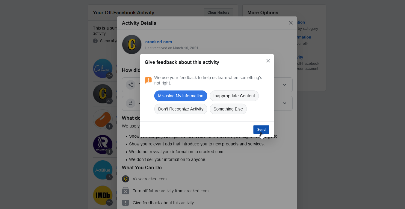
Task: Close the Give feedback dialog
Action: pyautogui.click(x=268, y=61)
